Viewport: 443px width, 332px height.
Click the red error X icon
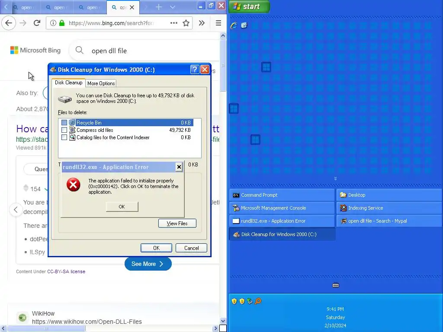[74, 185]
